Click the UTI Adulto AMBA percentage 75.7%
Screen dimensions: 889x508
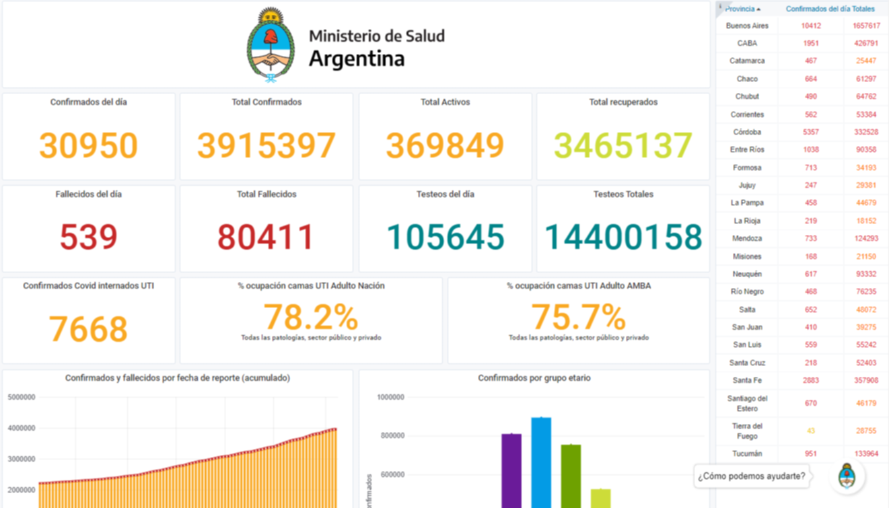coord(579,317)
